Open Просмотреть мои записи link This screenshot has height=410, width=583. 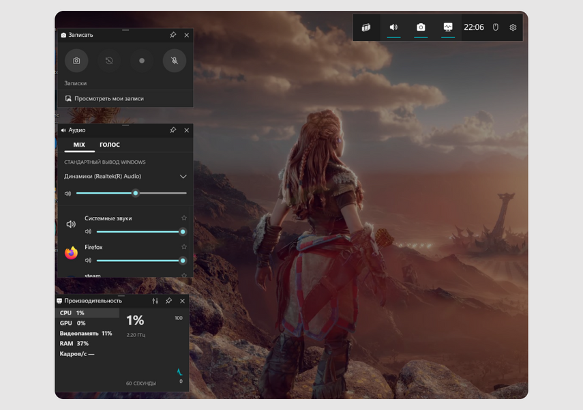109,99
